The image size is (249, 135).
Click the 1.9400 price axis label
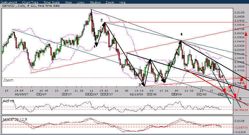[x=239, y=83]
